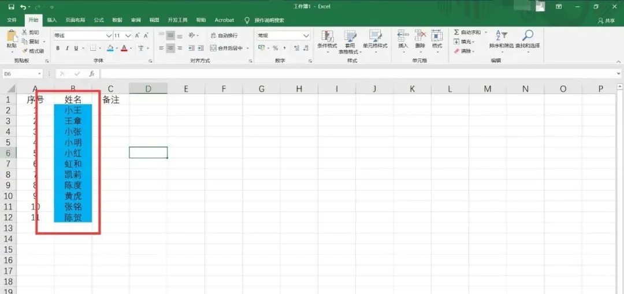This screenshot has height=294, width=624.
Task: Switch to the Data (数据) tab
Action: (117, 20)
